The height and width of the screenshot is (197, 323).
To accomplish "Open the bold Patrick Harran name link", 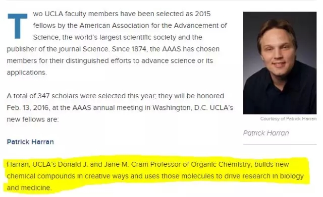I will 30,142.
